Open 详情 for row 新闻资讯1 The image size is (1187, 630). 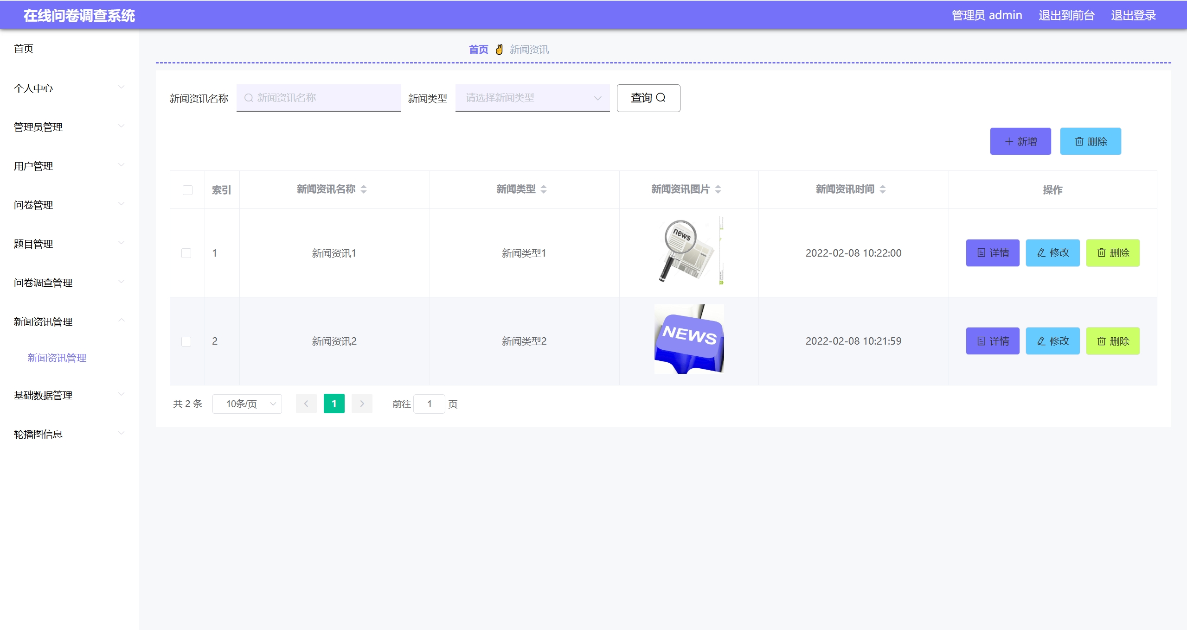993,253
